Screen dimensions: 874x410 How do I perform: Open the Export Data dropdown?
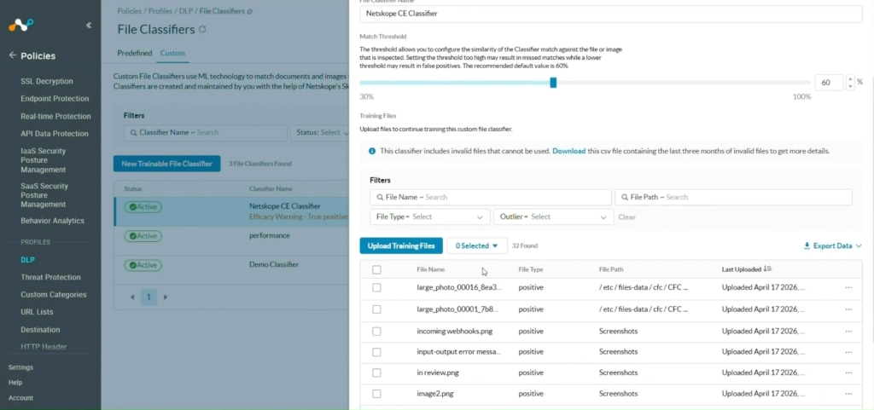point(832,245)
